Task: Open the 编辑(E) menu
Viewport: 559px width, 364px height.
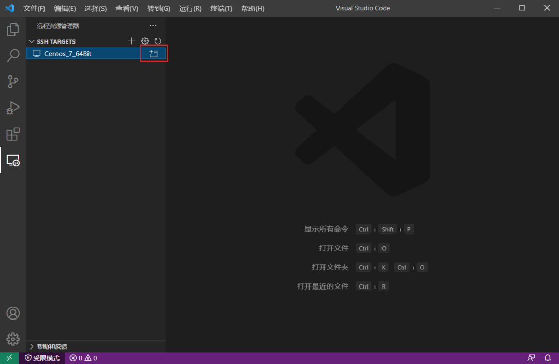Action: [65, 8]
